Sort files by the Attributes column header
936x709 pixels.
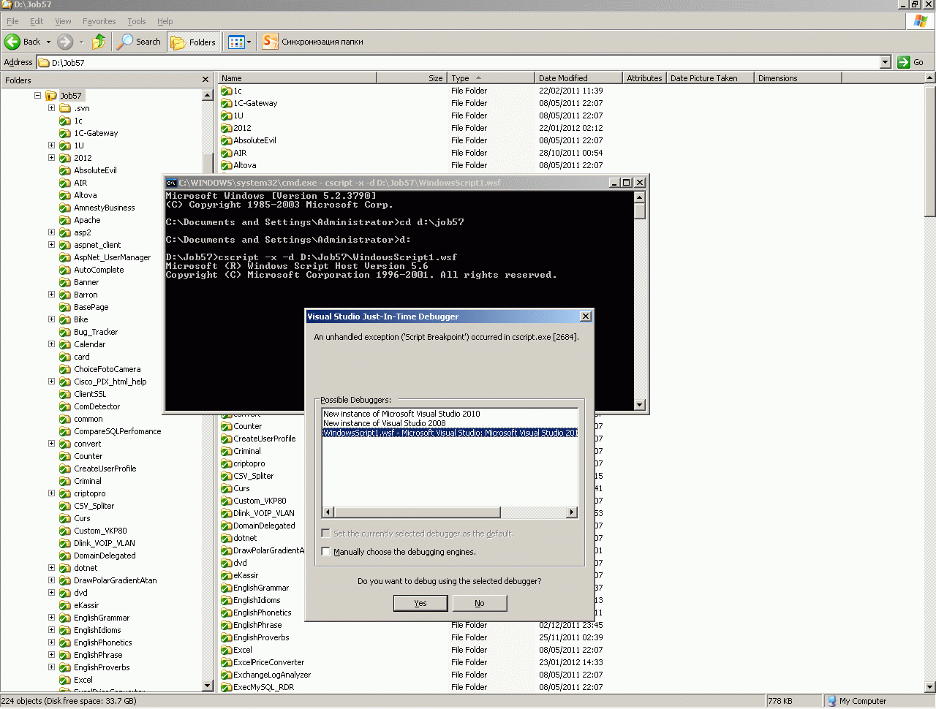[x=644, y=78]
